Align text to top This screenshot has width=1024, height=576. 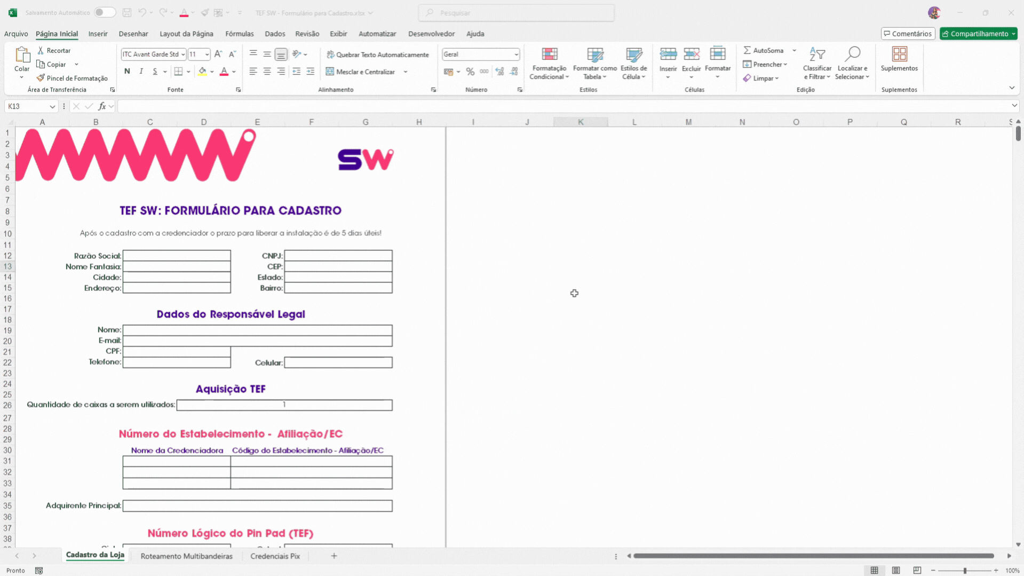point(253,54)
